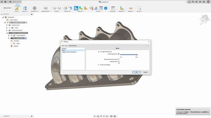Viewport: 211px width, 118px height.
Task: Click the tan Display icon beside the Solve group
Action: point(86,8)
